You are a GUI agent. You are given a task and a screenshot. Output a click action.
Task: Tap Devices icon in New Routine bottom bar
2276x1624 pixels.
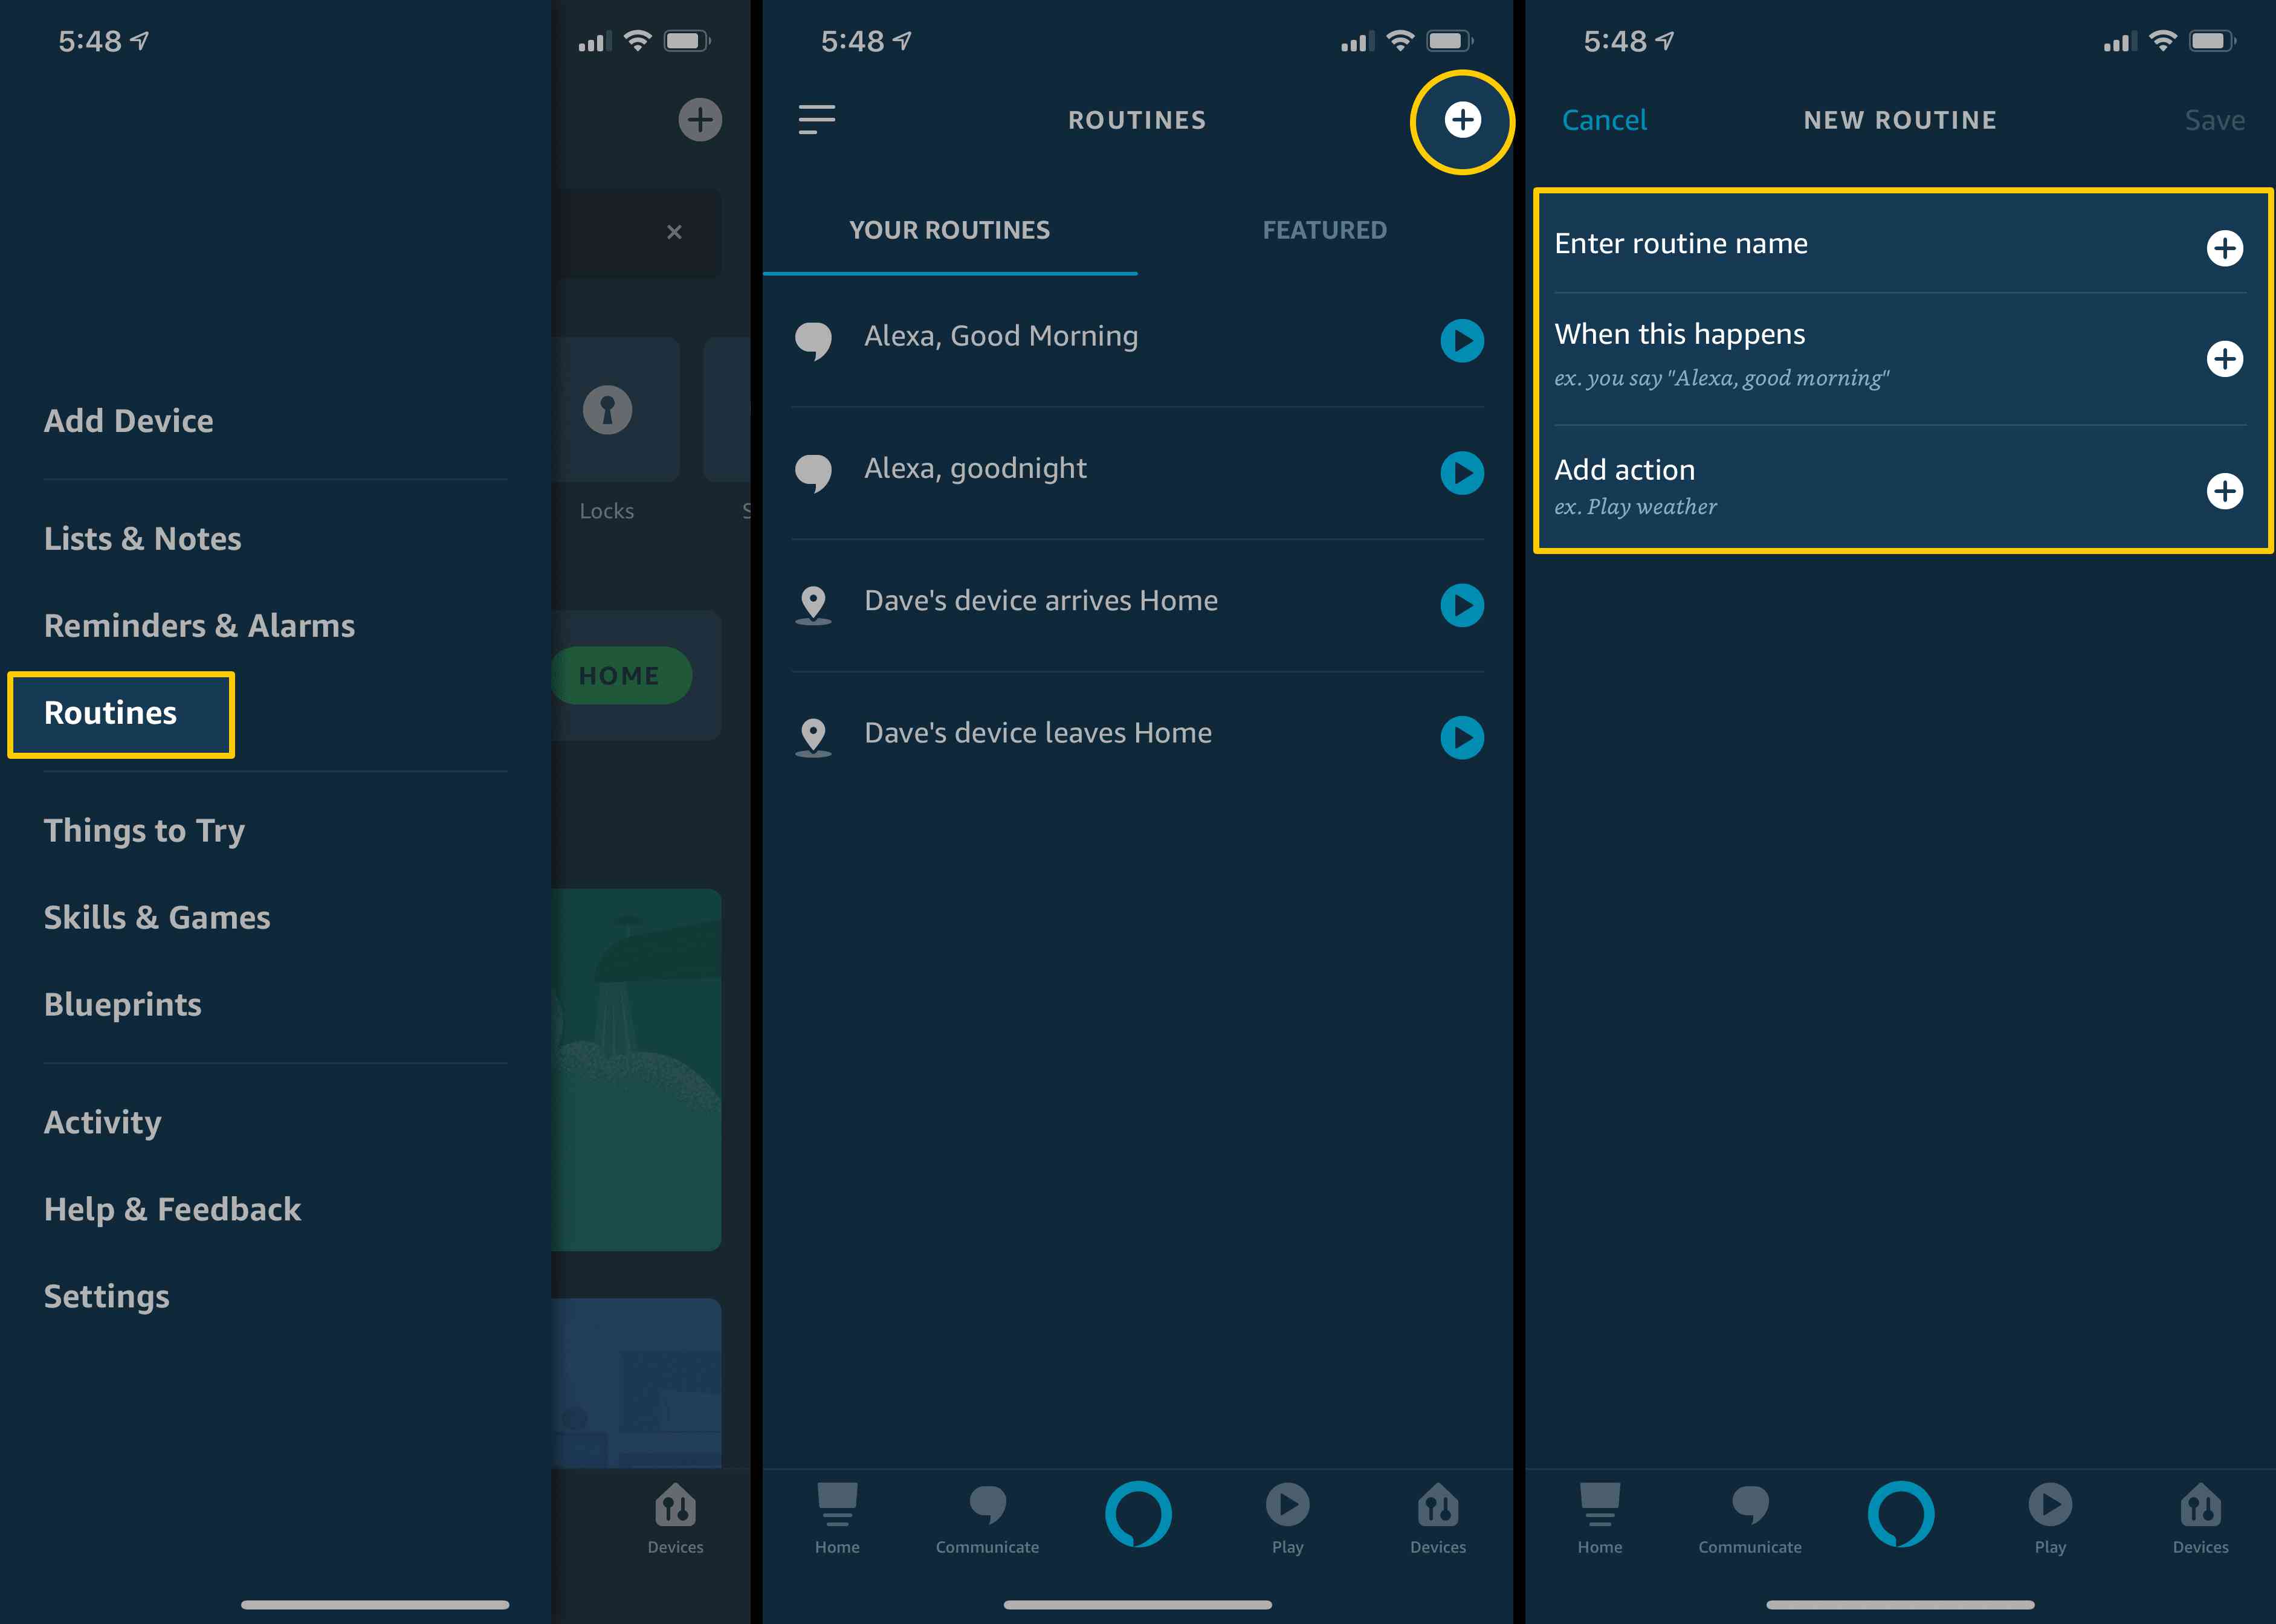pos(2200,1519)
